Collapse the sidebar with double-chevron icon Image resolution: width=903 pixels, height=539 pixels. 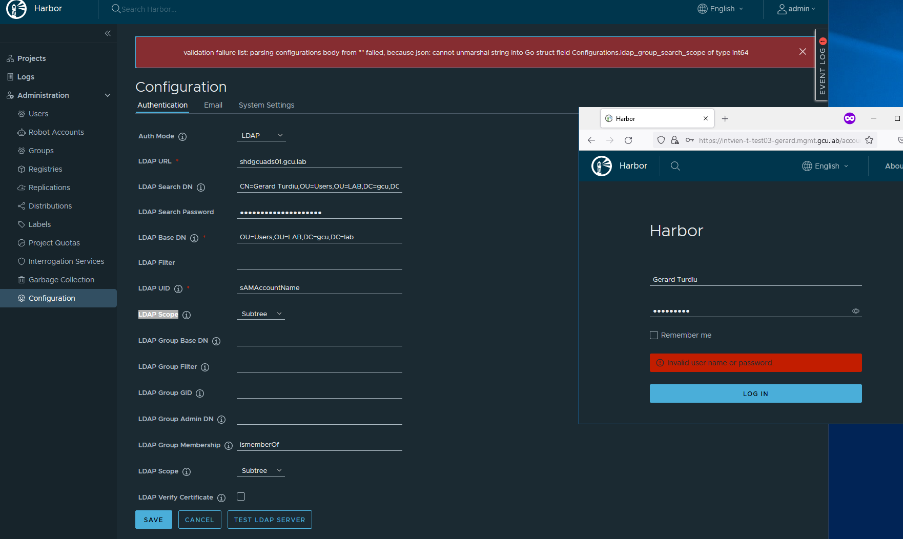(108, 33)
